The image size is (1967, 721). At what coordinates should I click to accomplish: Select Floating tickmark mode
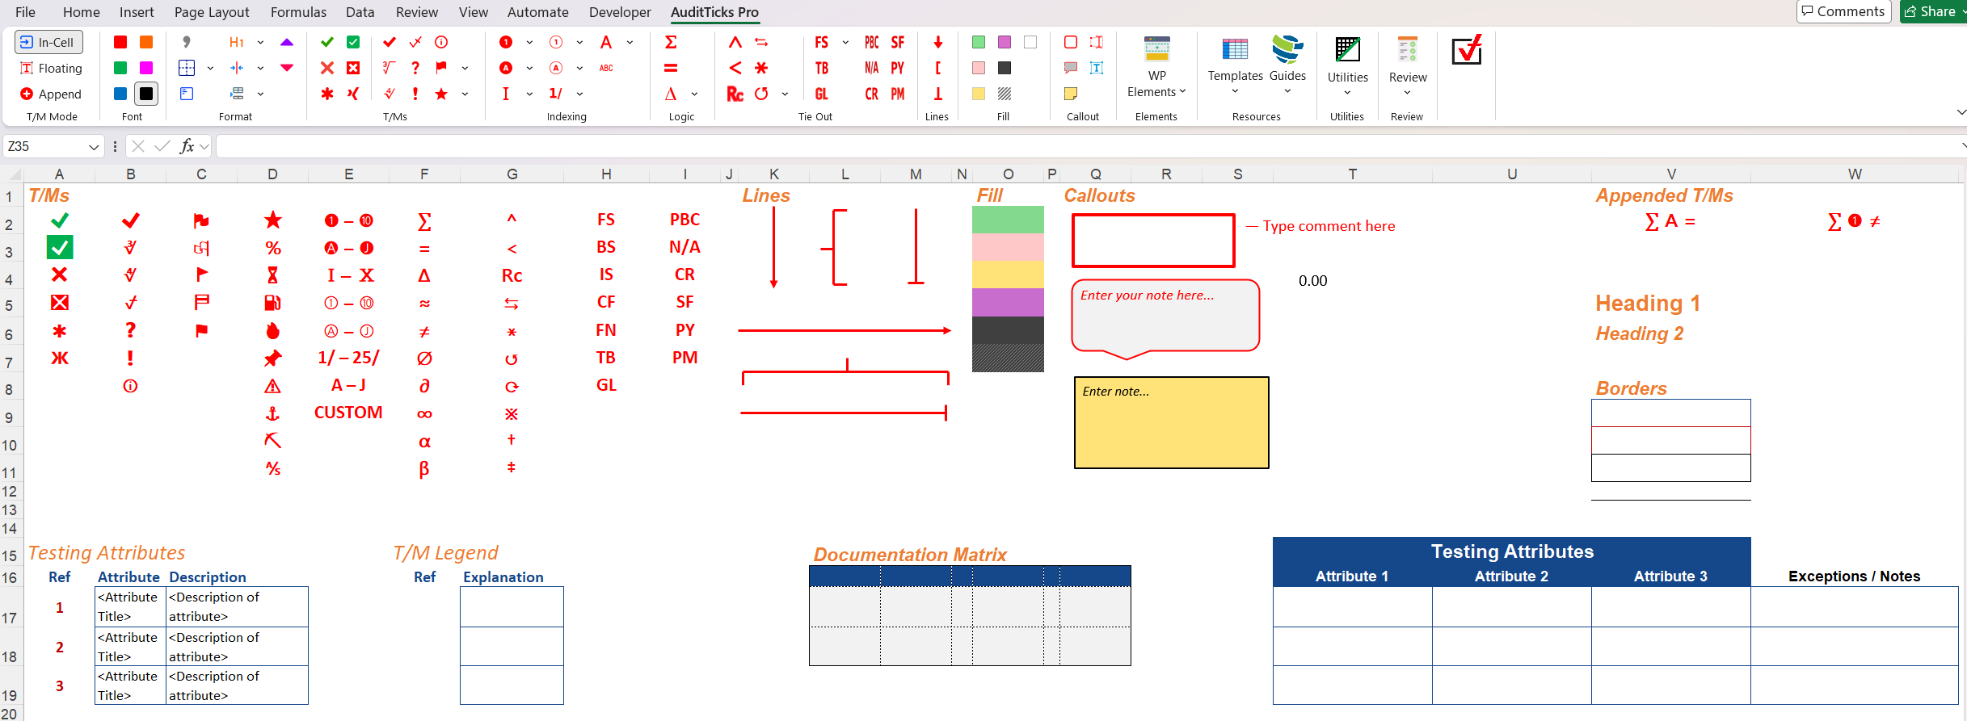(x=52, y=68)
